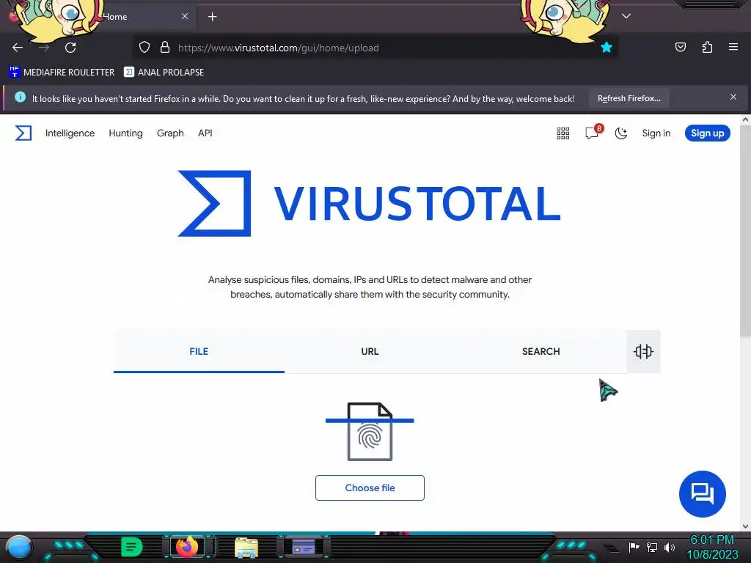Open the Graph menu item
Screen dimensions: 751x563
coord(170,133)
